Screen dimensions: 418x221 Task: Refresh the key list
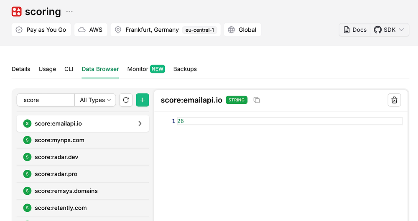click(126, 100)
